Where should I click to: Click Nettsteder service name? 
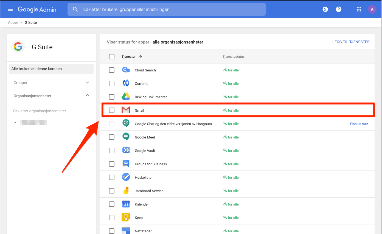143,231
